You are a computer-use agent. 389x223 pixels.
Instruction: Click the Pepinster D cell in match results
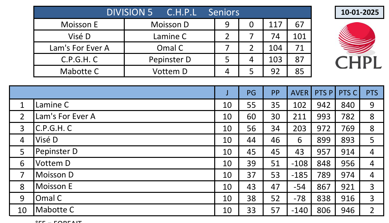click(x=170, y=60)
